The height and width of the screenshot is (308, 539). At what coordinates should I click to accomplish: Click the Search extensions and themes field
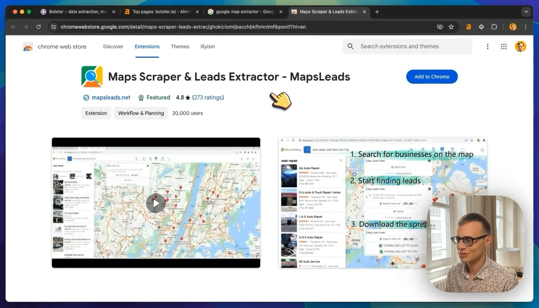407,47
